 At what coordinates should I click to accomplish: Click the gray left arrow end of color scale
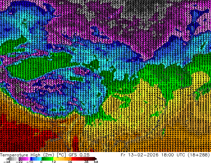tap(8, 159)
